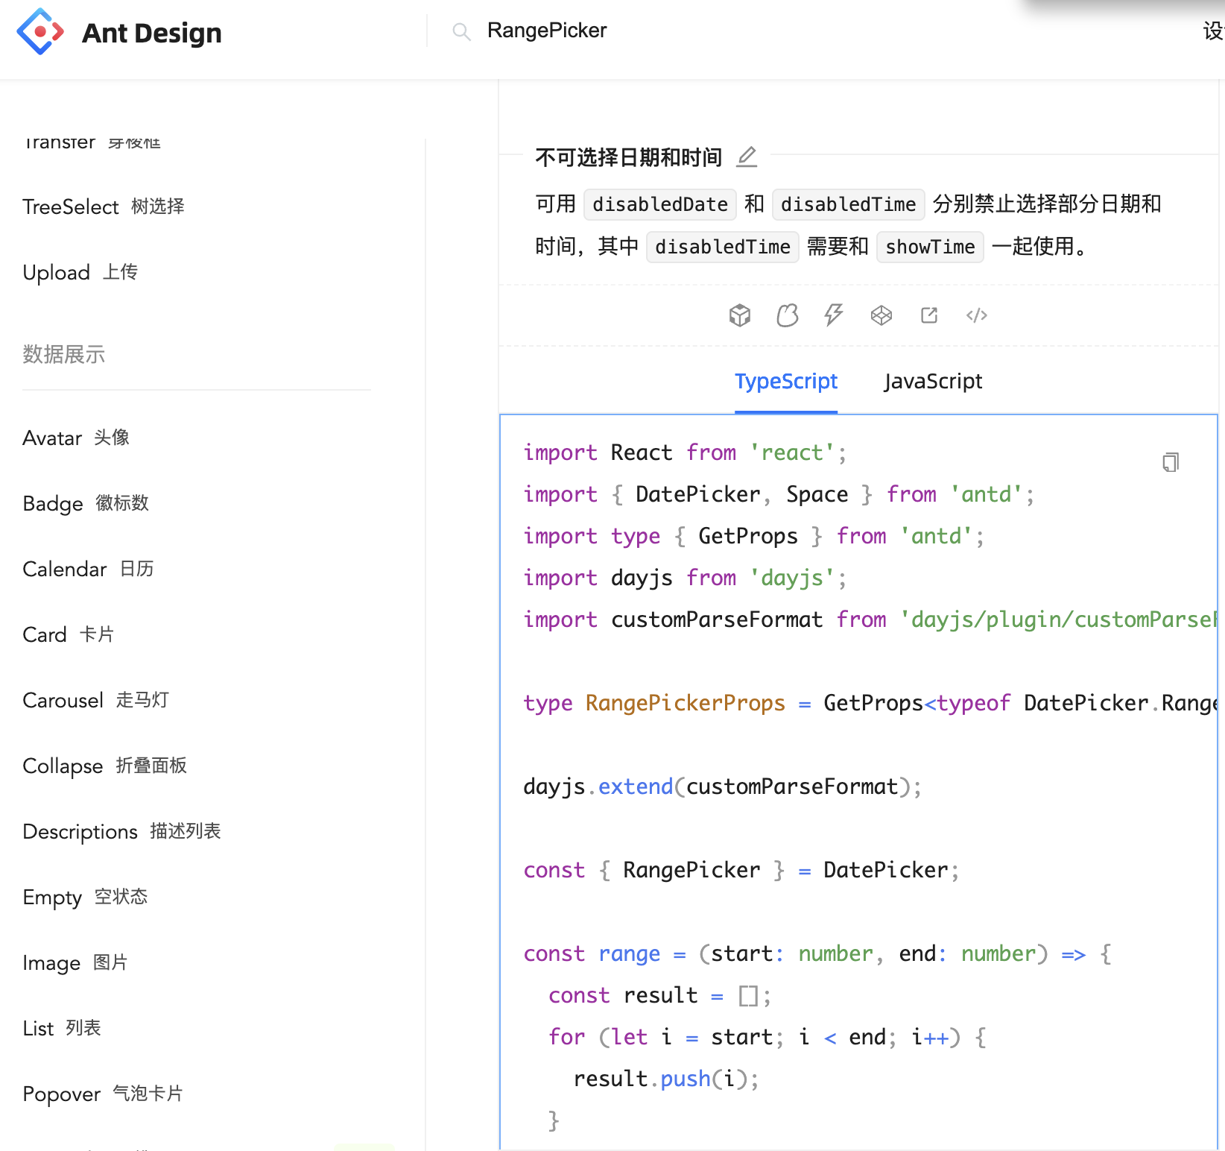This screenshot has width=1225, height=1151.
Task: Click the showTime code tag
Action: pos(930,247)
